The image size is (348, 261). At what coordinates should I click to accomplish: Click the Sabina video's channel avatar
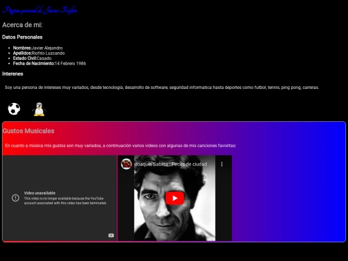point(126,164)
